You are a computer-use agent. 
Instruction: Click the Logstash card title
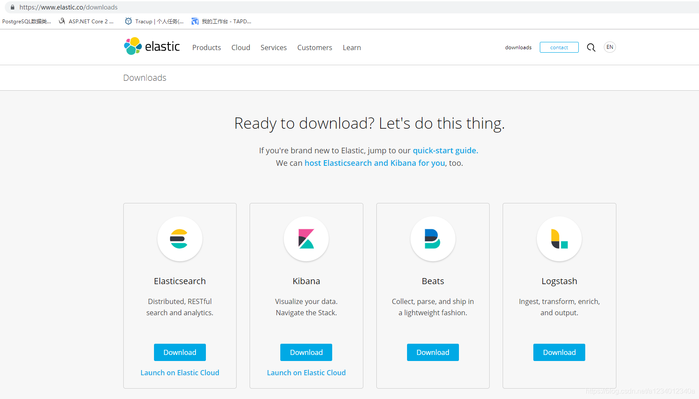[x=559, y=281]
